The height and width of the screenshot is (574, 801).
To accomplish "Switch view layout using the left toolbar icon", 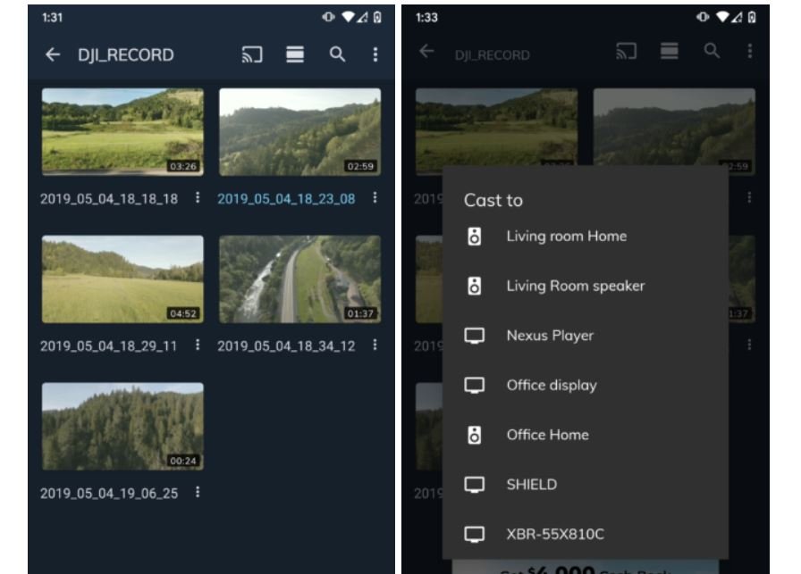I will (x=295, y=55).
